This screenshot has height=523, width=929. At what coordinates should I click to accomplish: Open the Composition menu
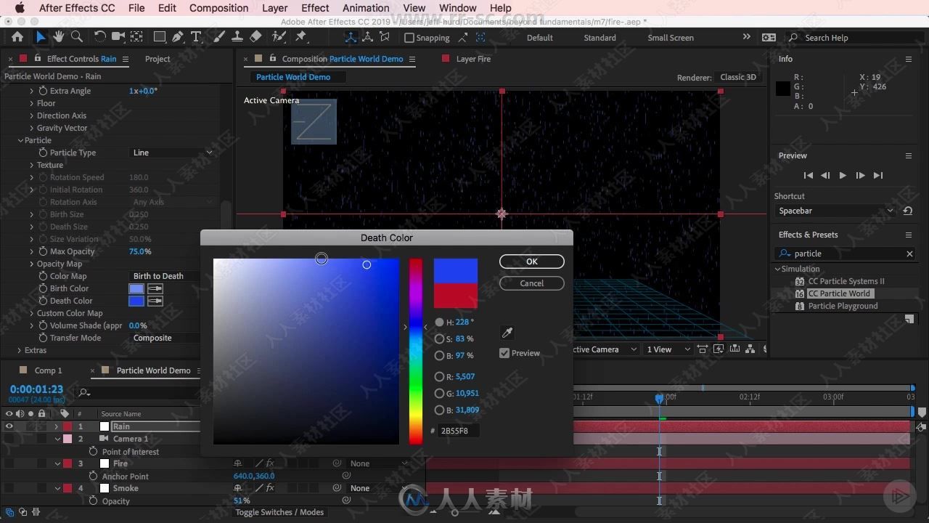[218, 8]
